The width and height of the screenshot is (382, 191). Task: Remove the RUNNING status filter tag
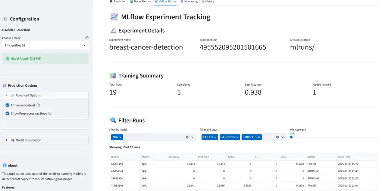[x=237, y=137]
